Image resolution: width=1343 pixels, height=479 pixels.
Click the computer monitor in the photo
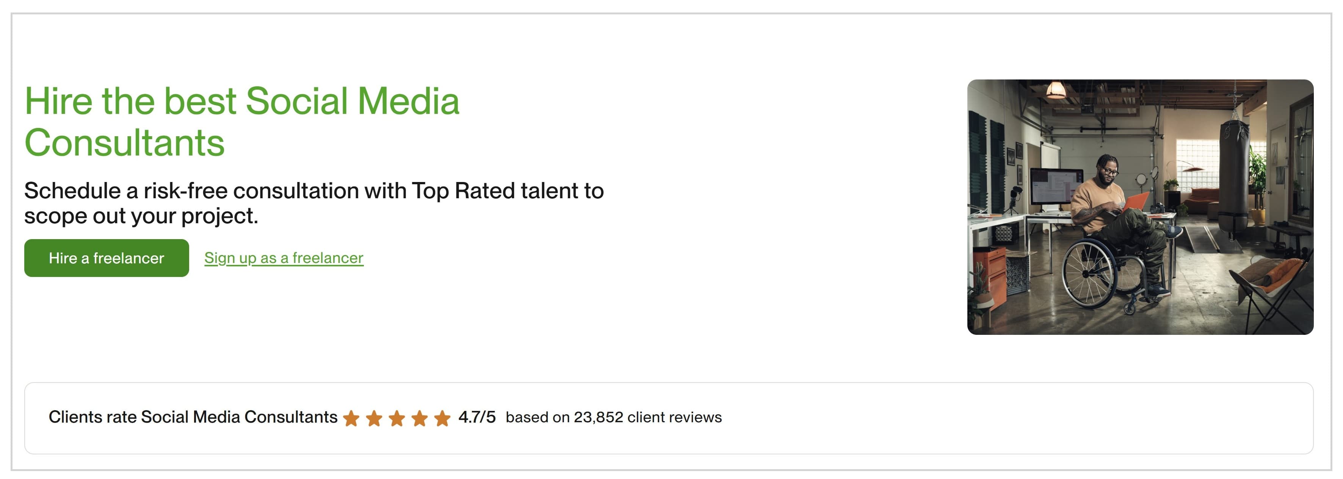point(1054,187)
